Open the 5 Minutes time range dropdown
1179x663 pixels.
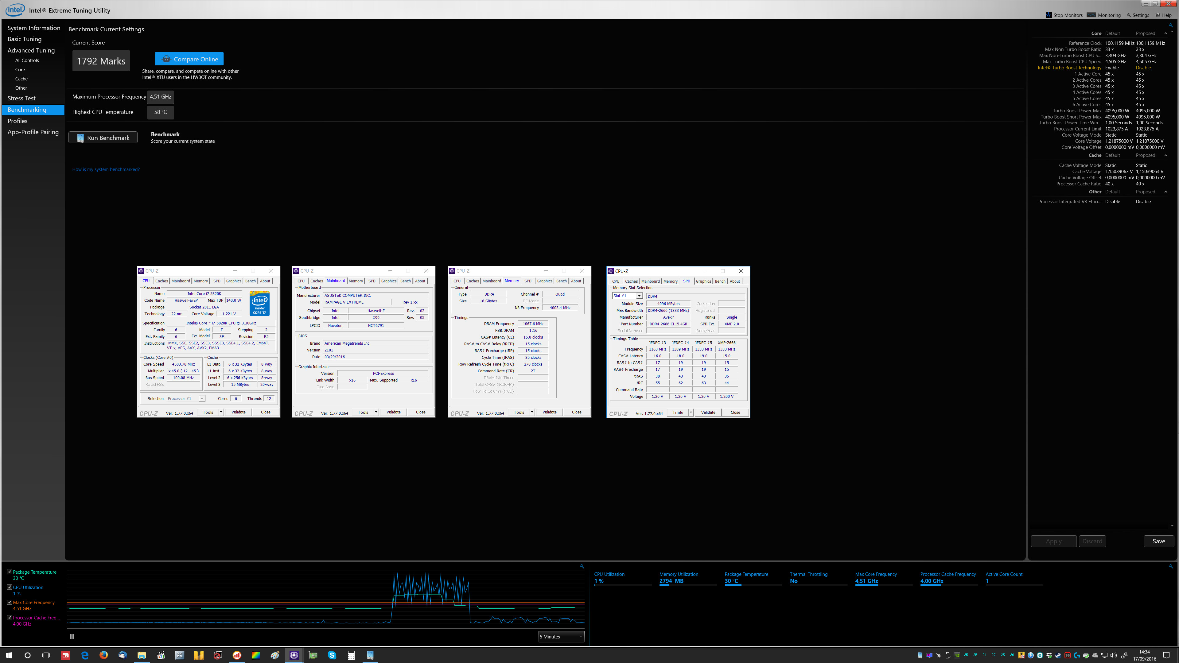coord(561,637)
